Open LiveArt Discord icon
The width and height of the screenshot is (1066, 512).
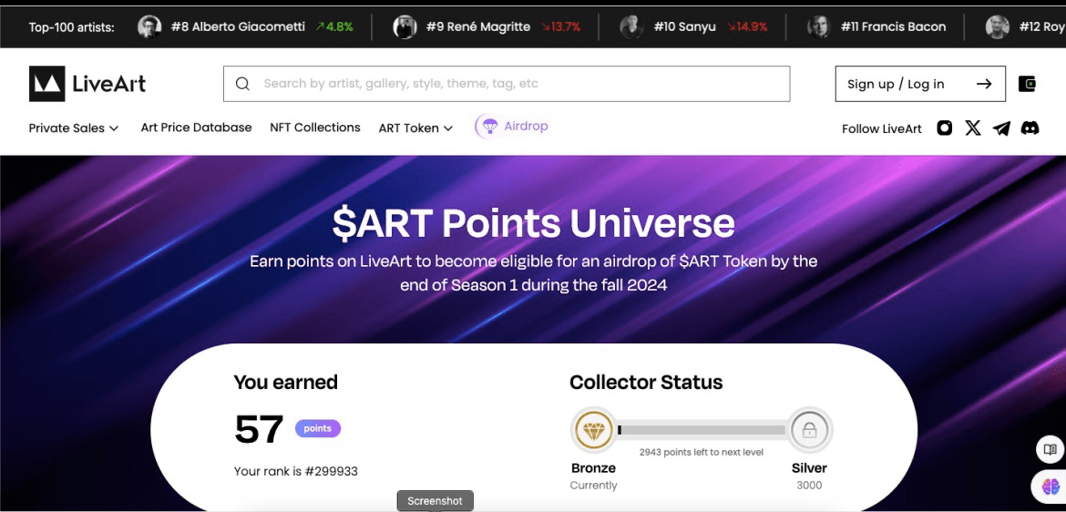pyautogui.click(x=1030, y=128)
